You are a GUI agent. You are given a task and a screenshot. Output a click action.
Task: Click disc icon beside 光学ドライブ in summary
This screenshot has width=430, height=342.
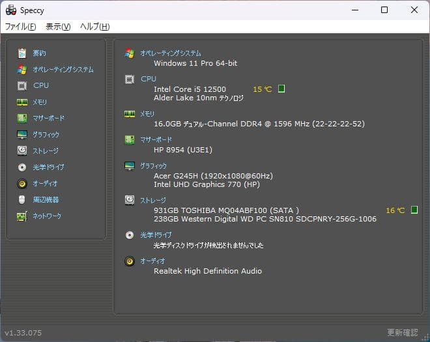[x=130, y=235]
